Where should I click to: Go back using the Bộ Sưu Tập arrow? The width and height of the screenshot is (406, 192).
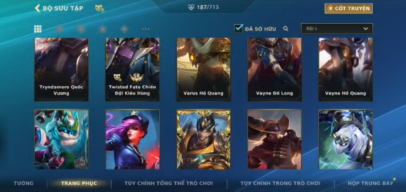(37, 8)
